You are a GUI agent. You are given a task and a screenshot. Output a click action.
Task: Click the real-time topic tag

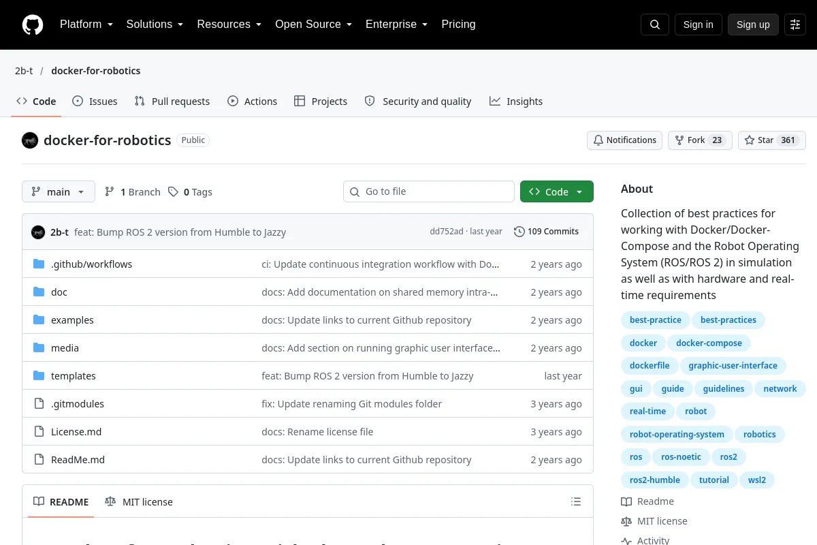[647, 411]
